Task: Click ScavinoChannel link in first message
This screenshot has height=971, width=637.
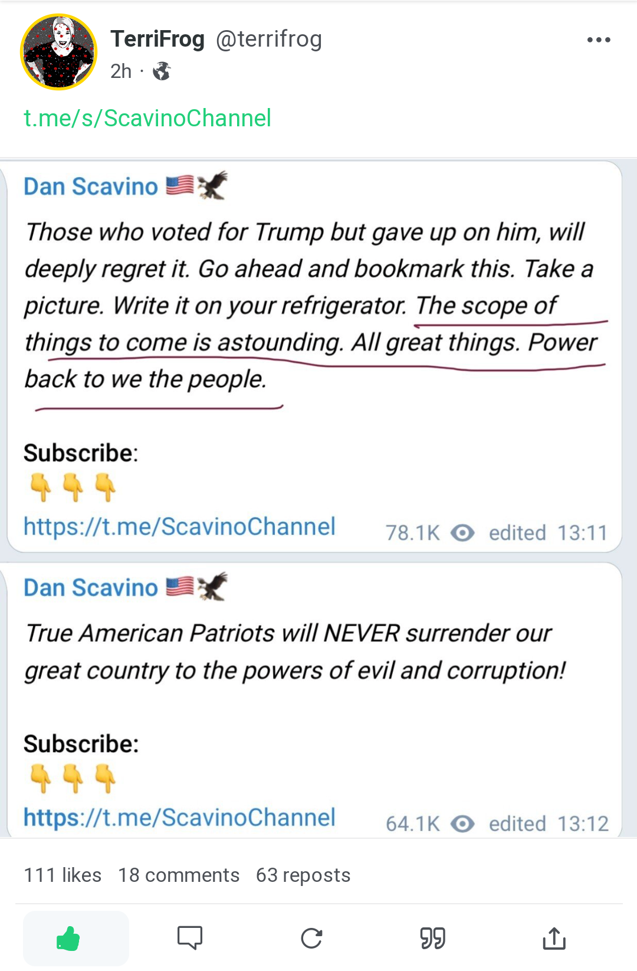Action: coord(179,527)
